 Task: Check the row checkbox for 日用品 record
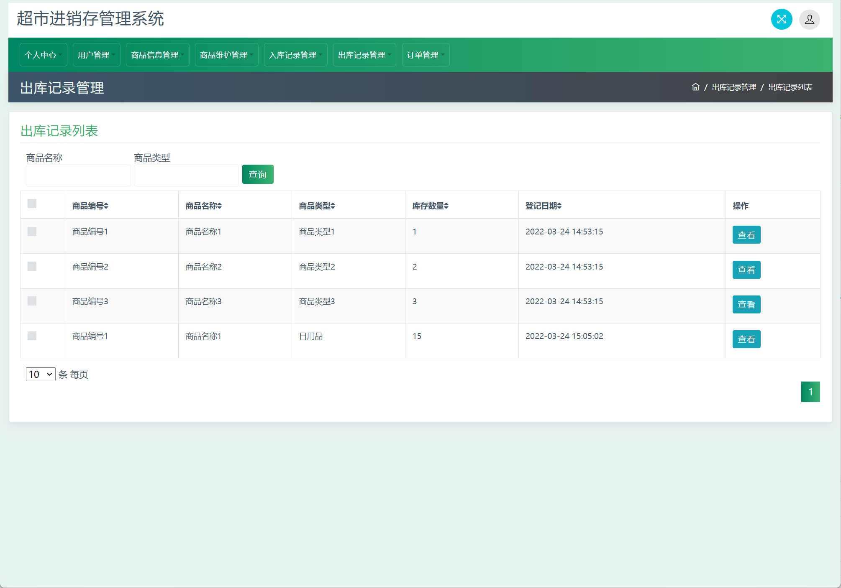click(32, 336)
